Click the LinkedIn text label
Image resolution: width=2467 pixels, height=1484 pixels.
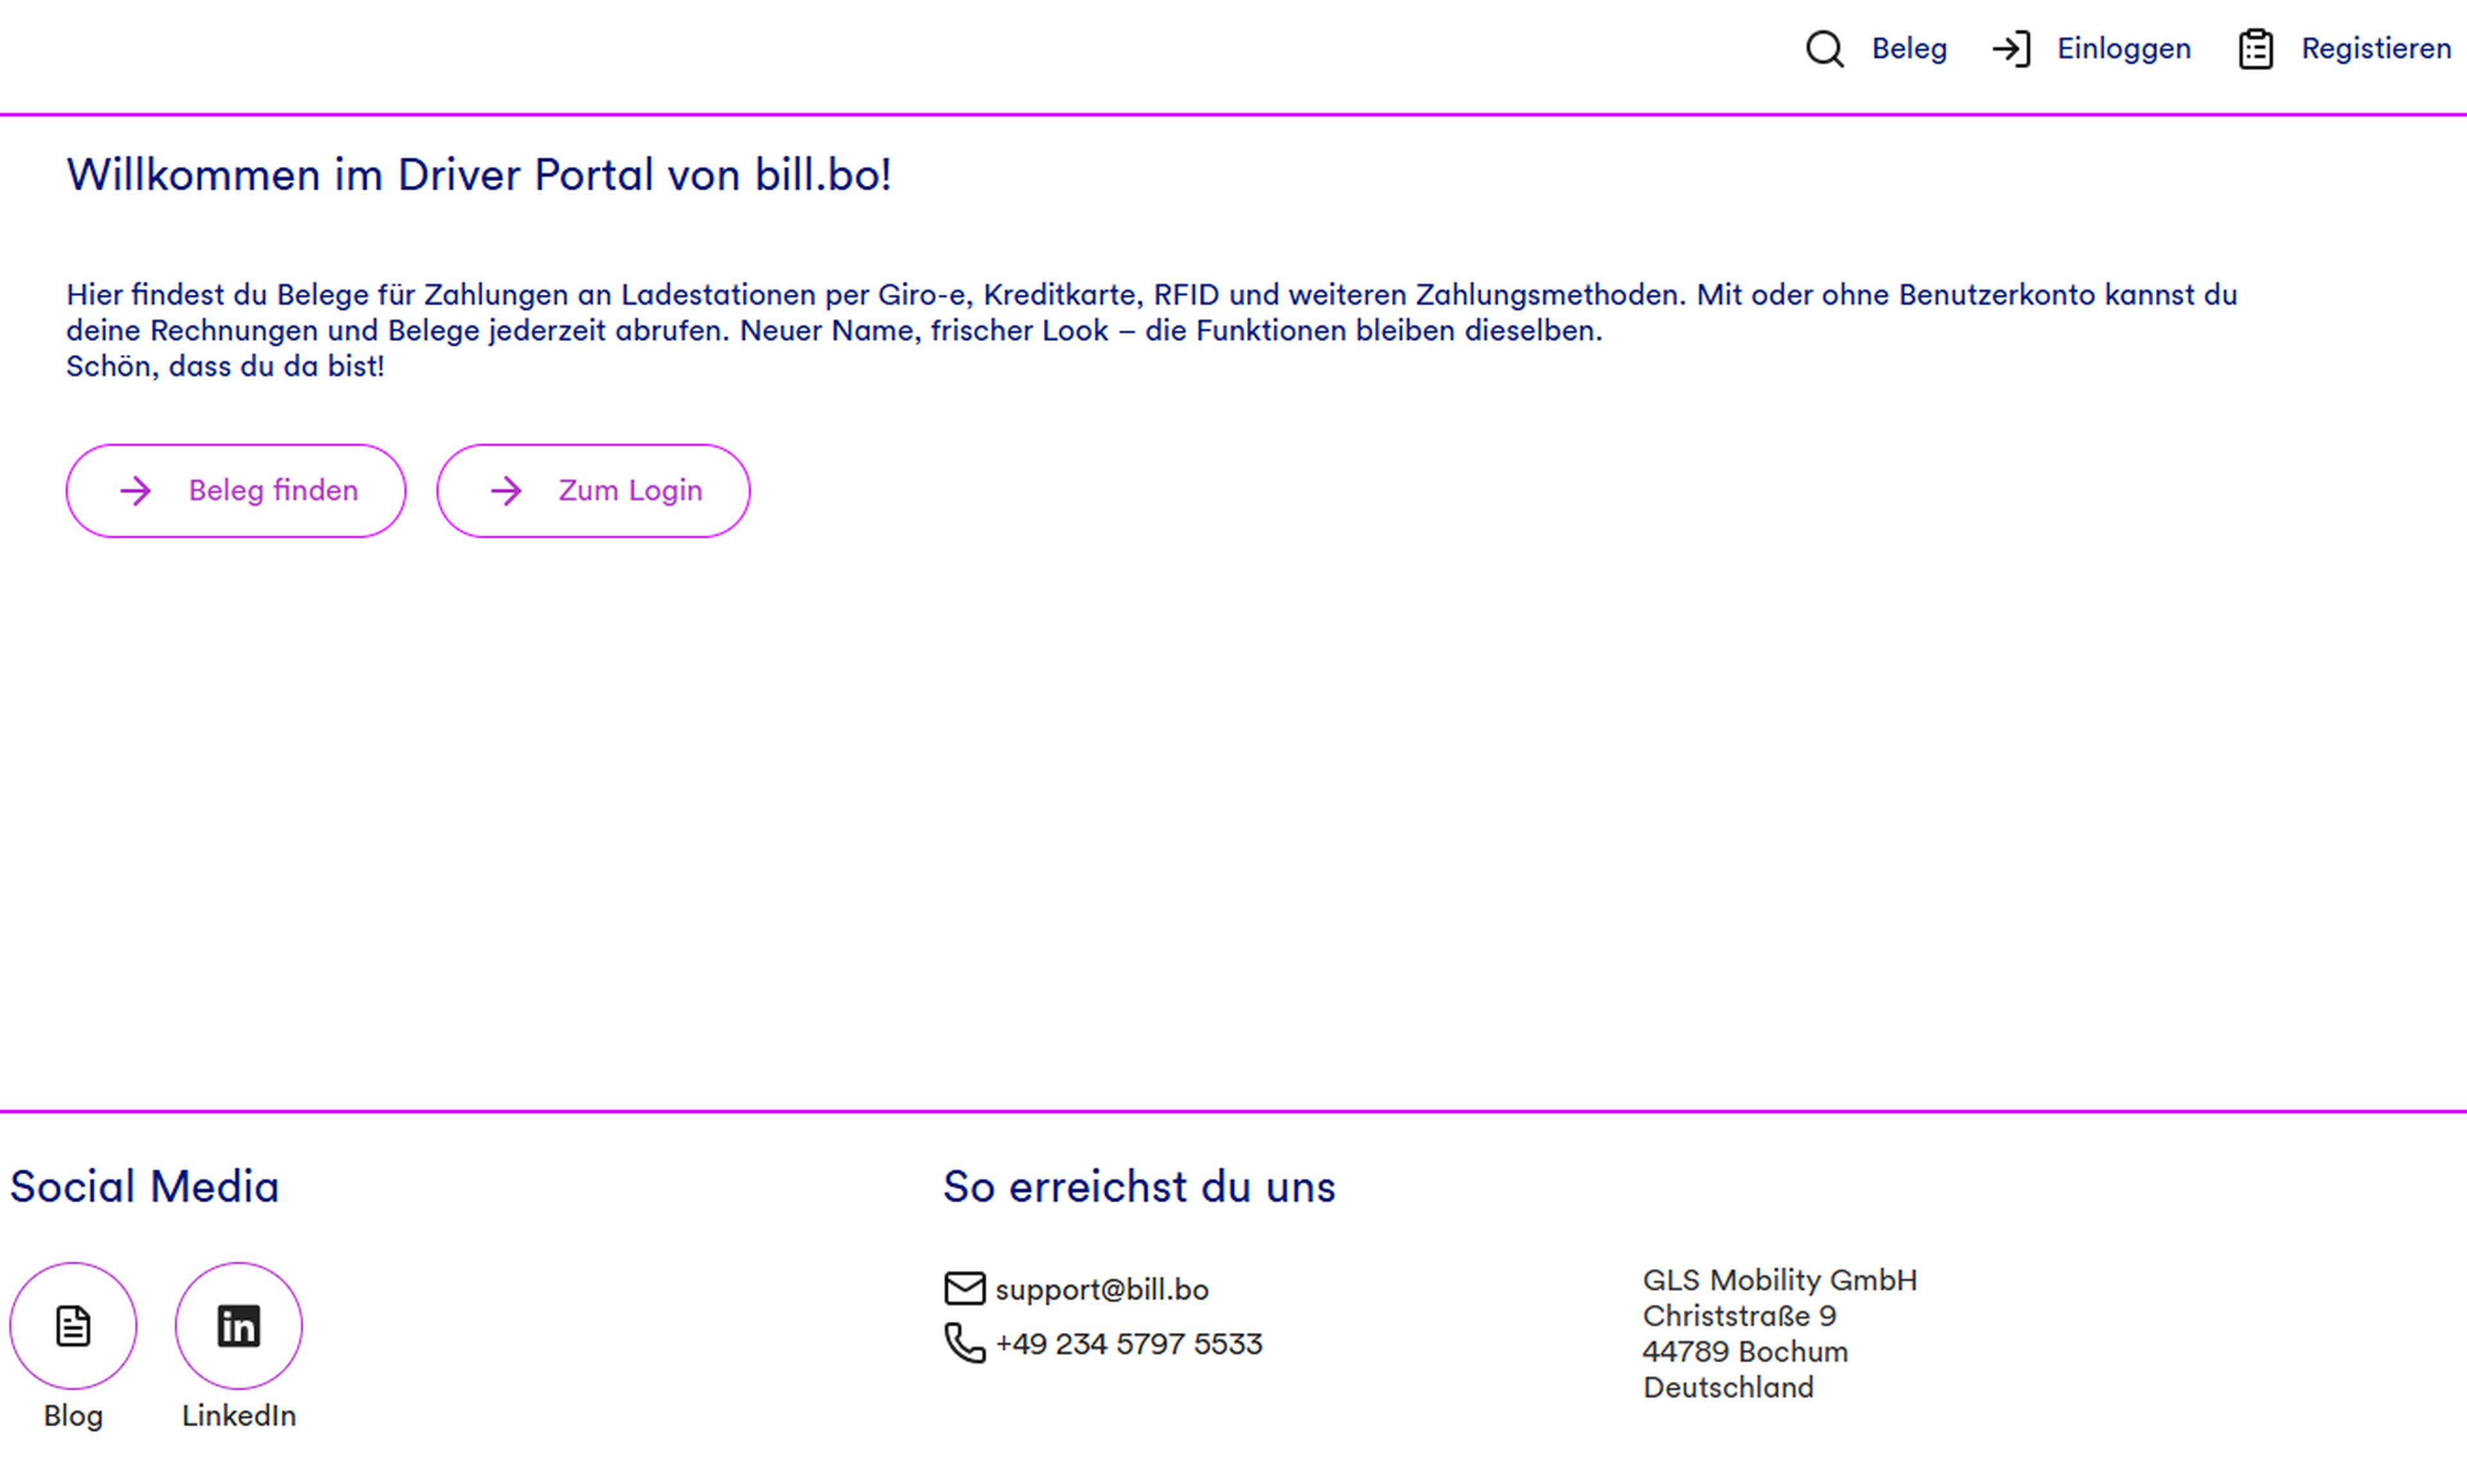coord(239,1416)
